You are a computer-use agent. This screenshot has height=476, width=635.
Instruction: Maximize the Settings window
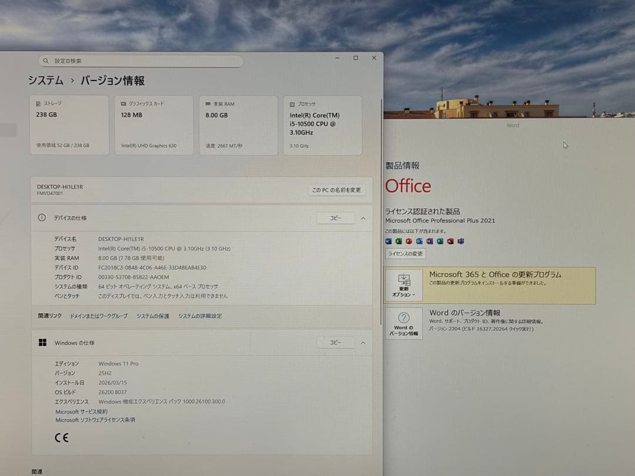[356, 58]
